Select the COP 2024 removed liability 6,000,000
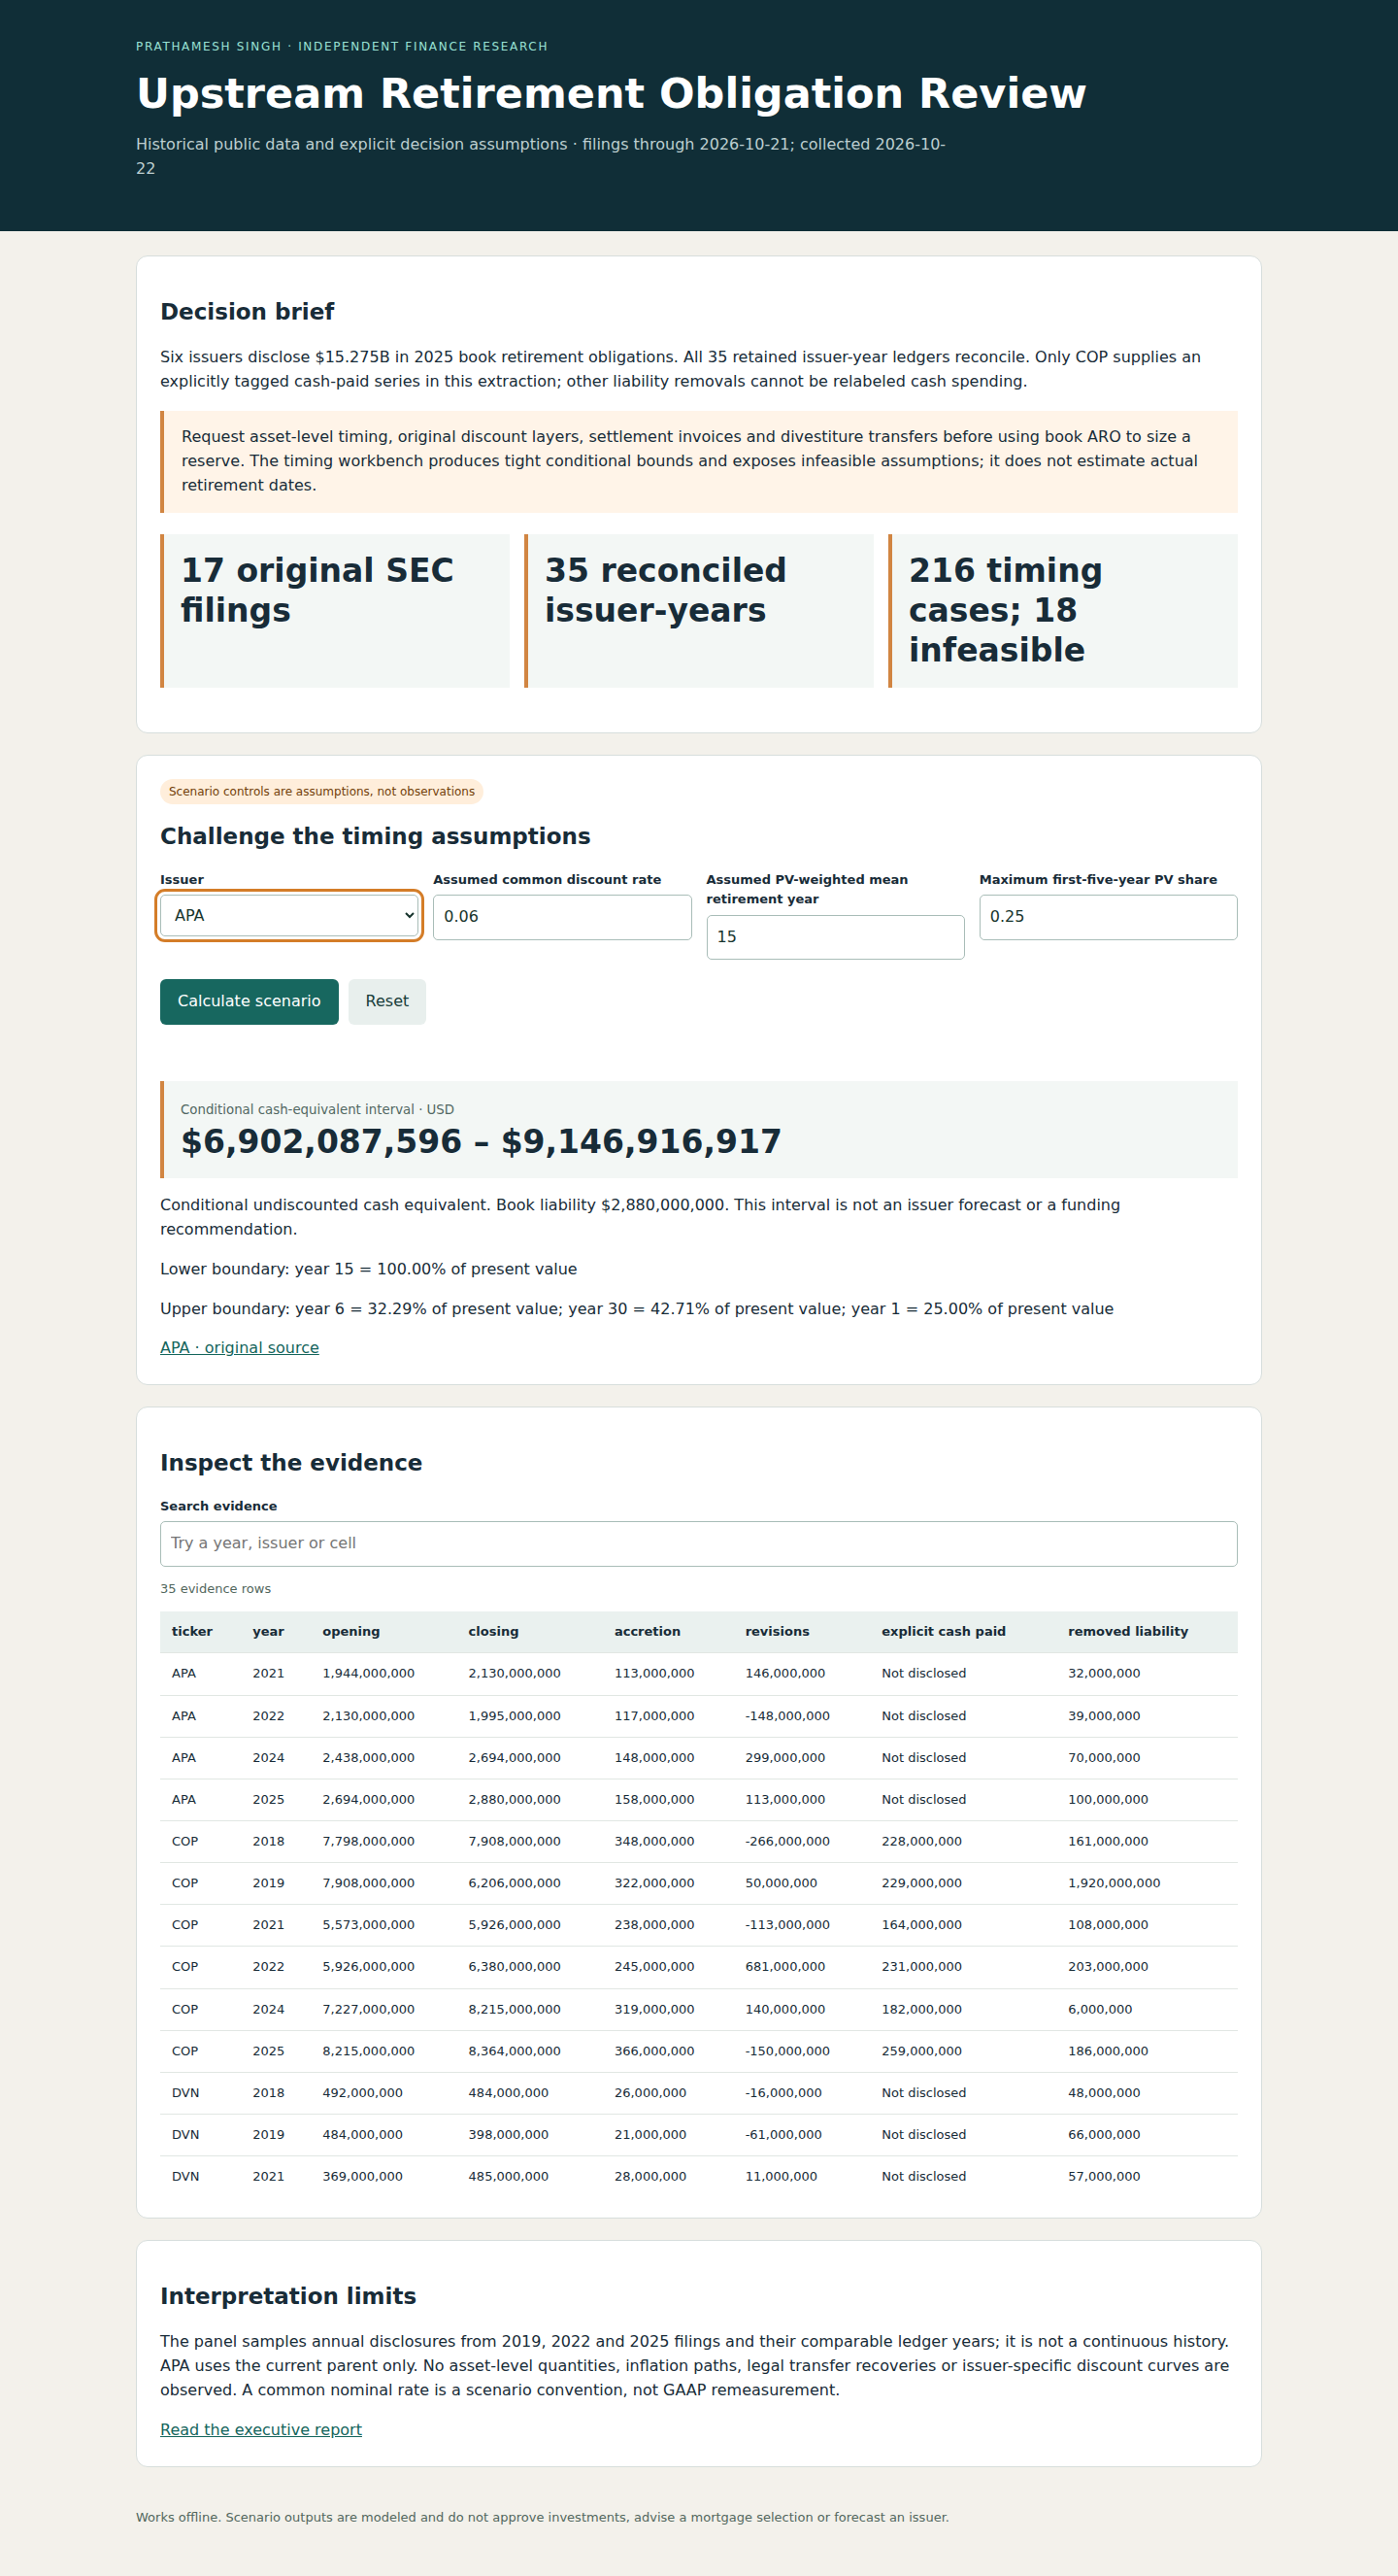The height and width of the screenshot is (2576, 1398). (1099, 2009)
